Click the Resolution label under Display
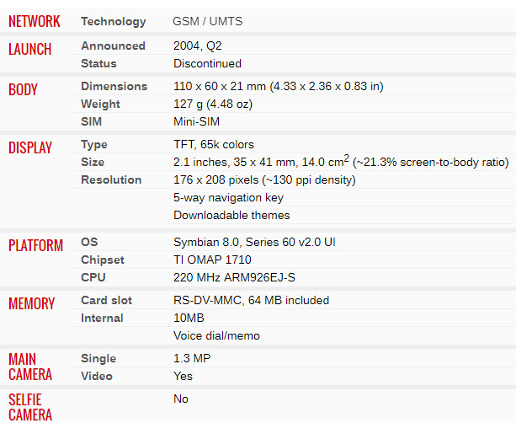516x423 pixels. (111, 179)
